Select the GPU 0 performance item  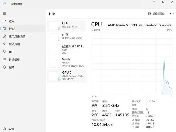(x=66, y=76)
